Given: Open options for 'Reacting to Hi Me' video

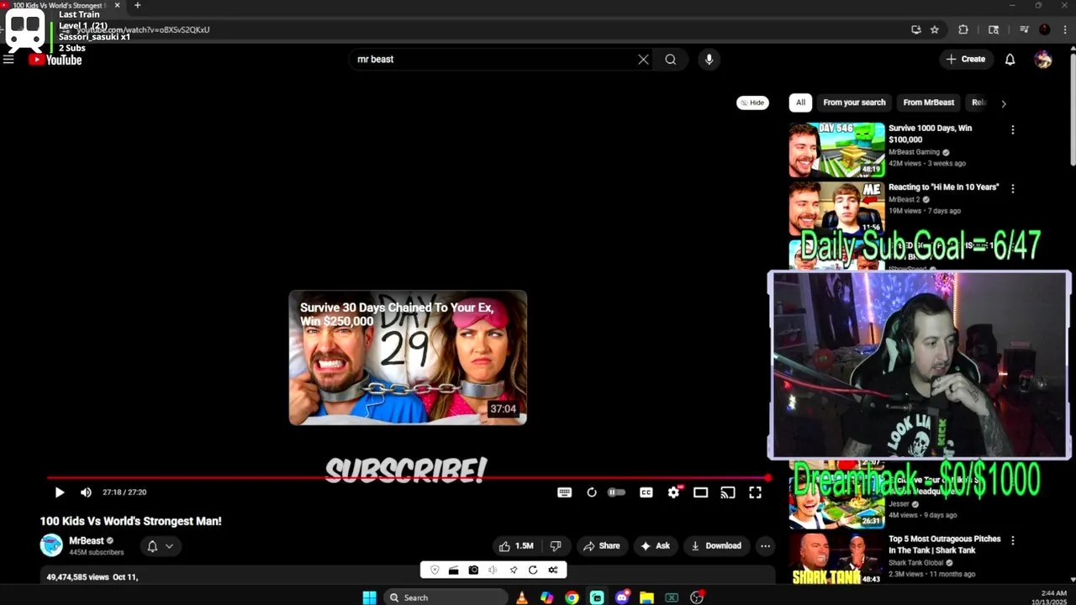Looking at the screenshot, I should [1012, 188].
